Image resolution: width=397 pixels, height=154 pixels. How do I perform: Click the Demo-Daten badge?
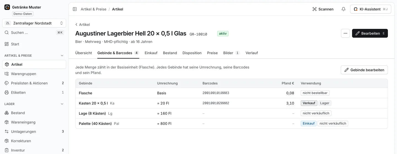[x=23, y=14]
